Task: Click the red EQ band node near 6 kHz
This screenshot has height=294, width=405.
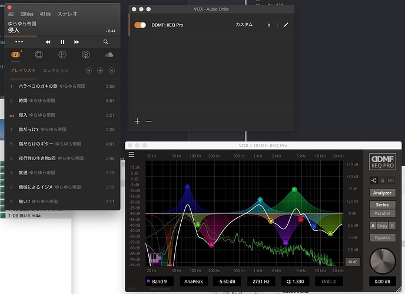Action: tap(301, 220)
